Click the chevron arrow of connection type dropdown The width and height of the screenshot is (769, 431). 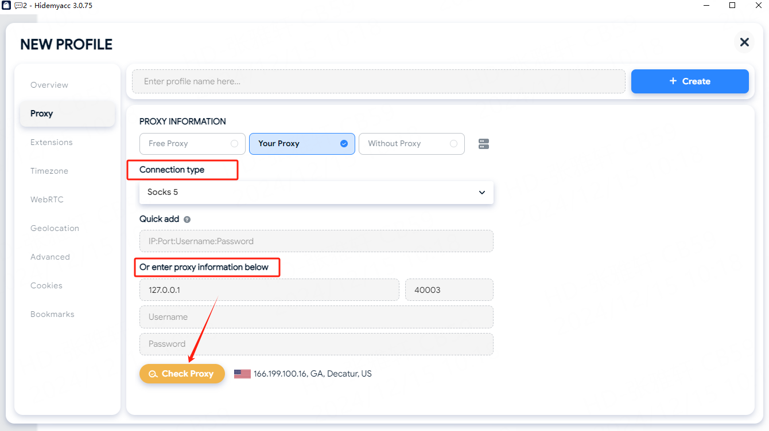(482, 193)
